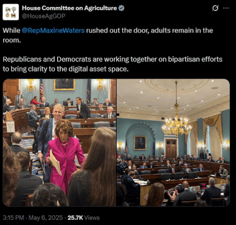
Task: Open the Grok explain-post icon
Action: pos(215,8)
